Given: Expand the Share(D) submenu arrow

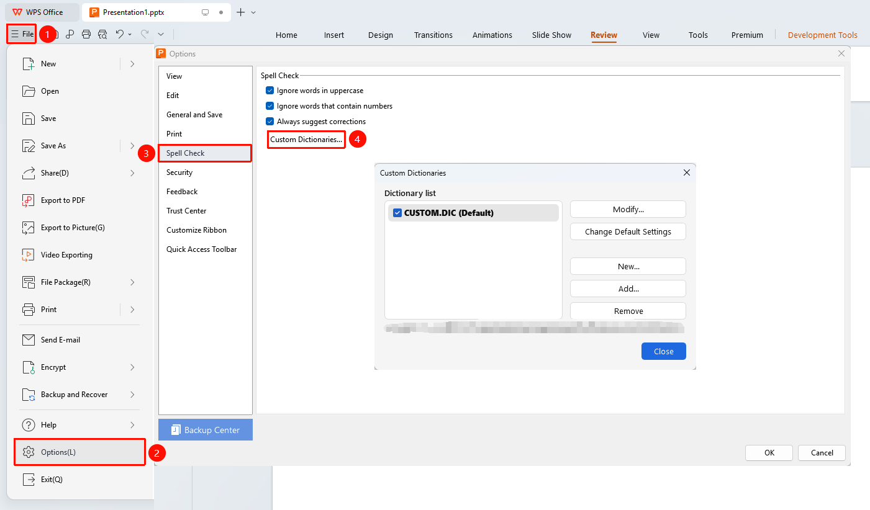Looking at the screenshot, I should coord(132,173).
